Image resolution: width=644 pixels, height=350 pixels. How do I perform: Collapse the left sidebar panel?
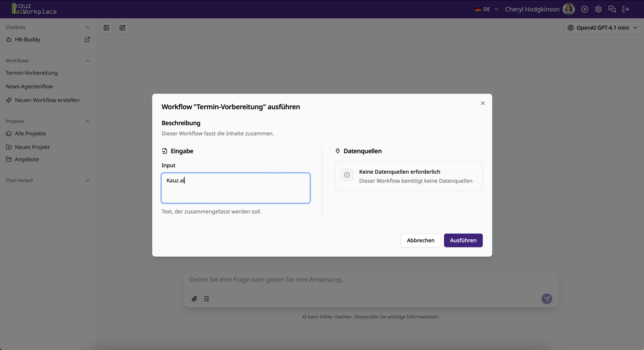coord(106,28)
